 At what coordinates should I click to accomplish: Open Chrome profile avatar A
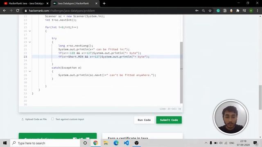tap(251, 11)
